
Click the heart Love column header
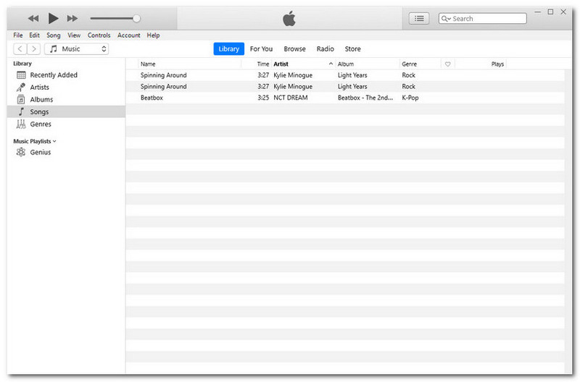point(447,64)
